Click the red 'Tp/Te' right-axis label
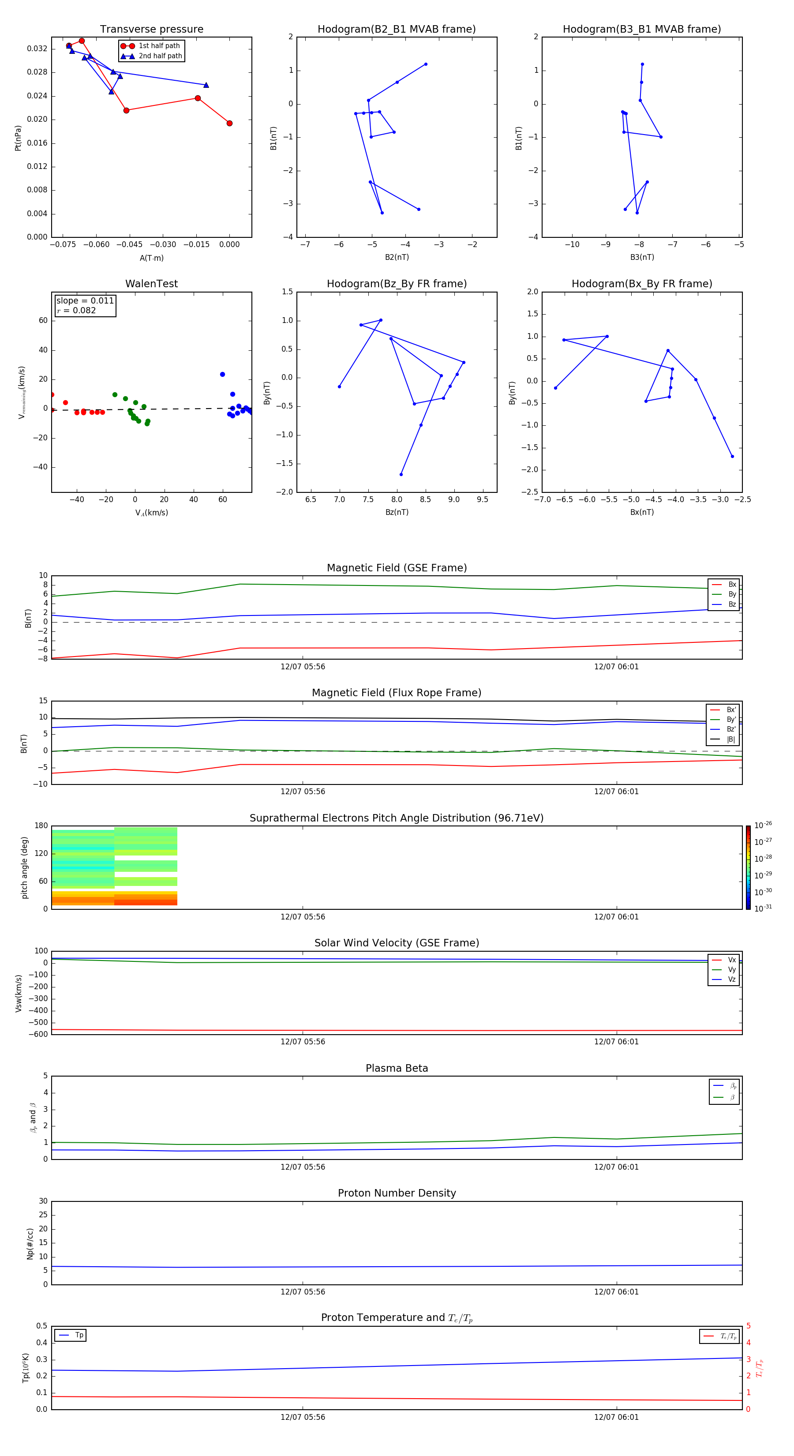The height and width of the screenshot is (1456, 794). click(x=760, y=1368)
